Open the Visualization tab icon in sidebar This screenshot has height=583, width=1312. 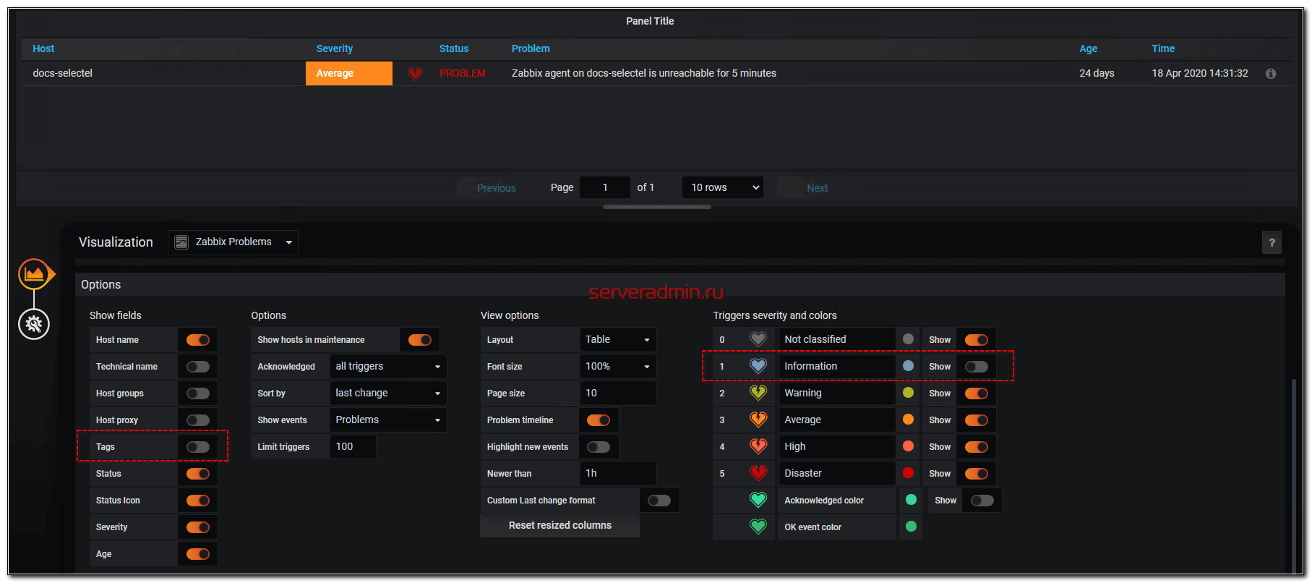(x=34, y=274)
